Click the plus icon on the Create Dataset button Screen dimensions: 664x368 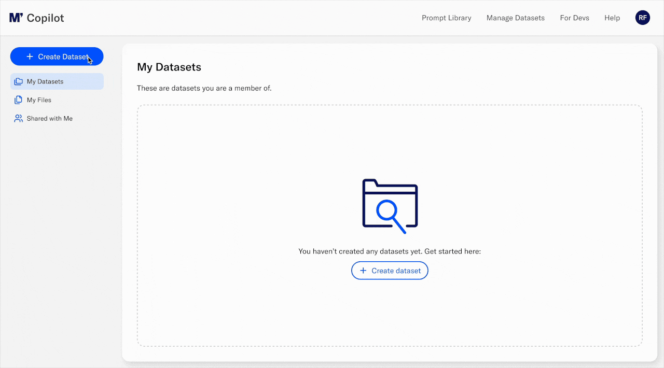(x=30, y=56)
